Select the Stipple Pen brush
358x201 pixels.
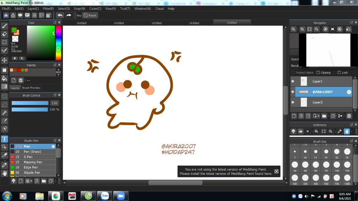pyautogui.click(x=33, y=173)
